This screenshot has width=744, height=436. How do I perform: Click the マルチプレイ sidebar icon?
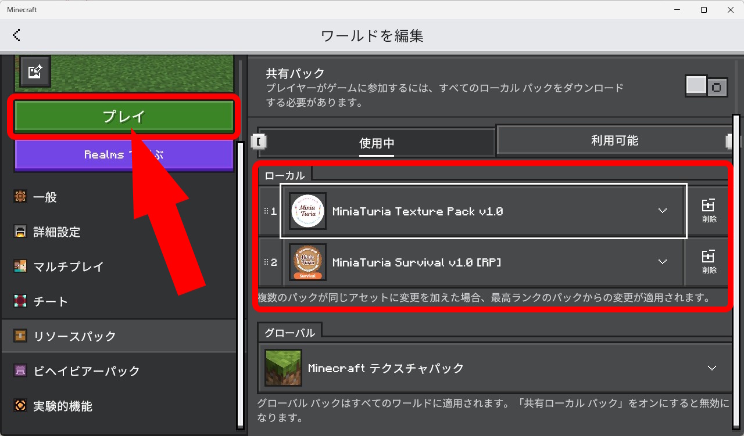coord(20,267)
